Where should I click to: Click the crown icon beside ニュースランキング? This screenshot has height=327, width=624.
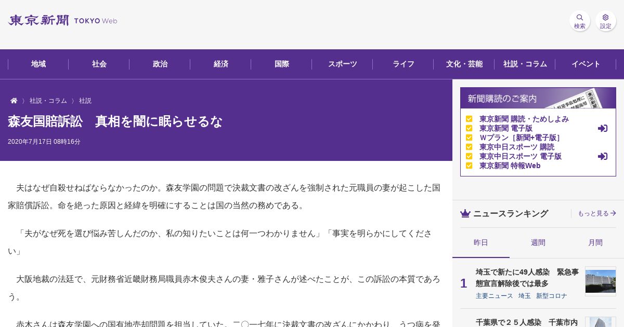(x=465, y=213)
